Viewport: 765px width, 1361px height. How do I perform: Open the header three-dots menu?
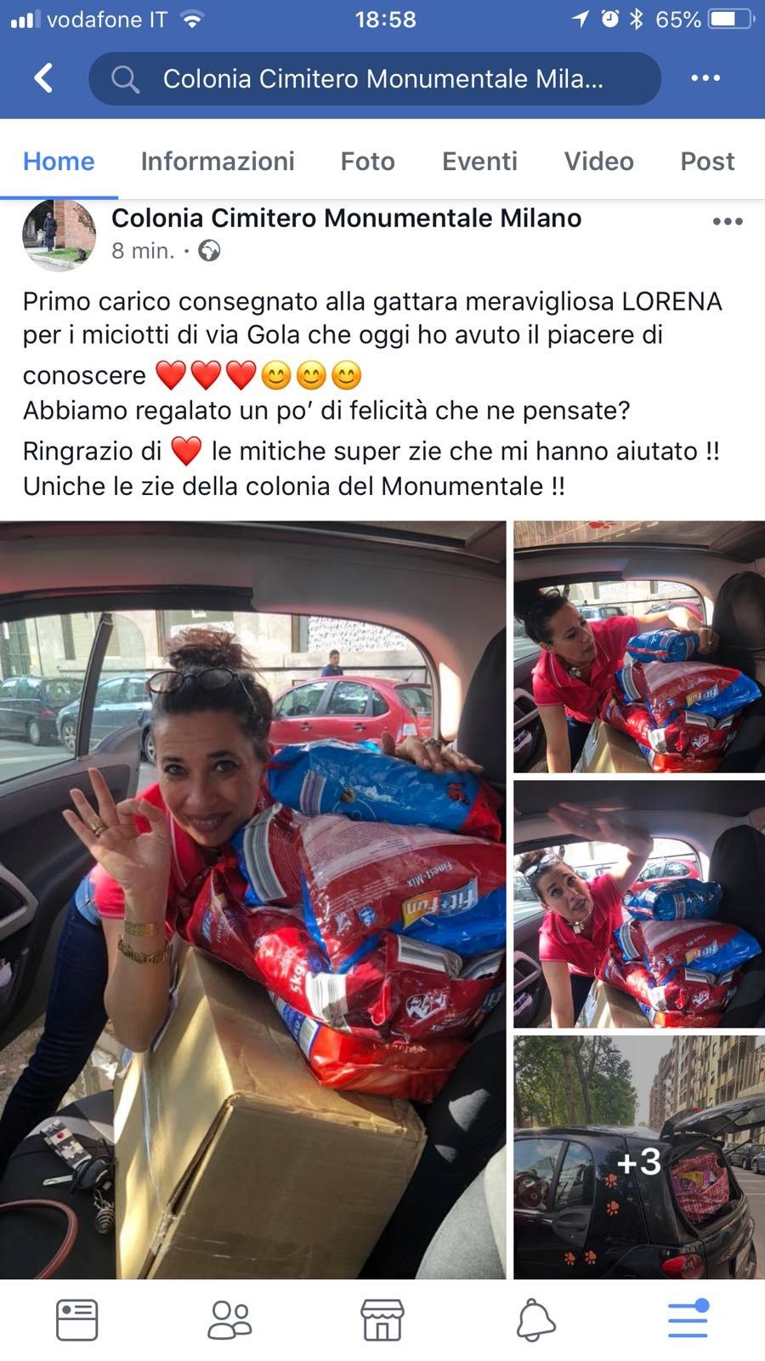click(705, 78)
